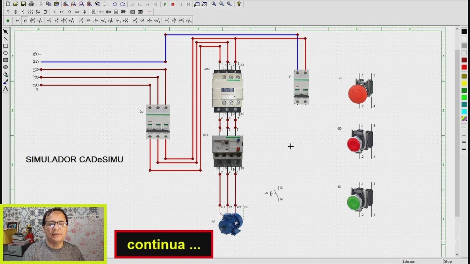470x264 pixels.
Task: Pick the bright red color swatch
Action: pos(464,67)
